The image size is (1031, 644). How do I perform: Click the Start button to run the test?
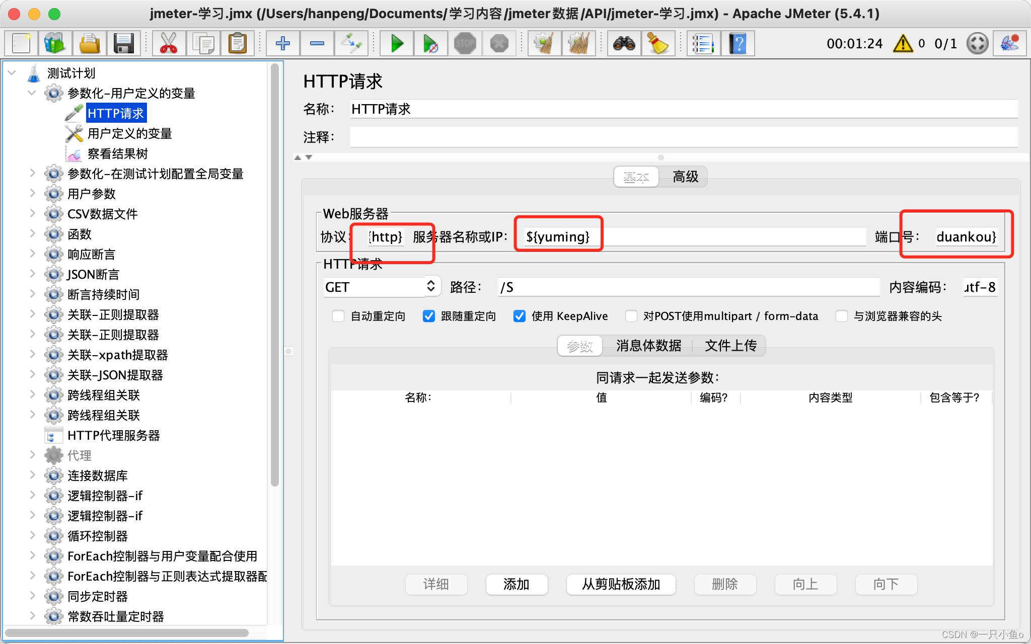click(x=396, y=43)
